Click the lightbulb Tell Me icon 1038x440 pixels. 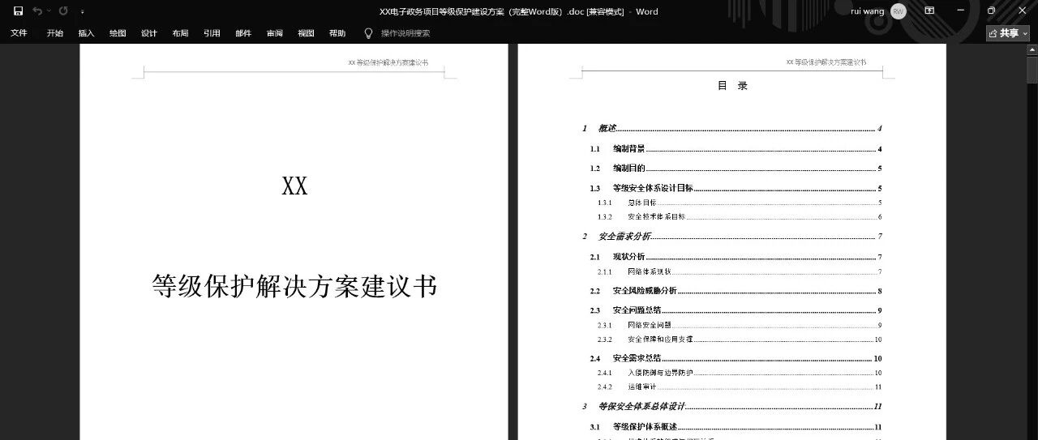click(368, 33)
